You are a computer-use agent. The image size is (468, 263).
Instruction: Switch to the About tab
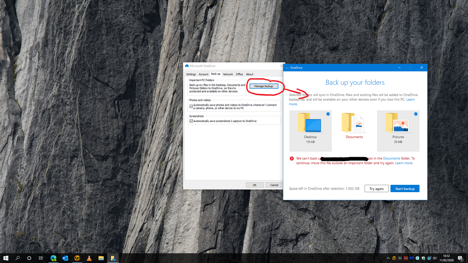pos(249,74)
